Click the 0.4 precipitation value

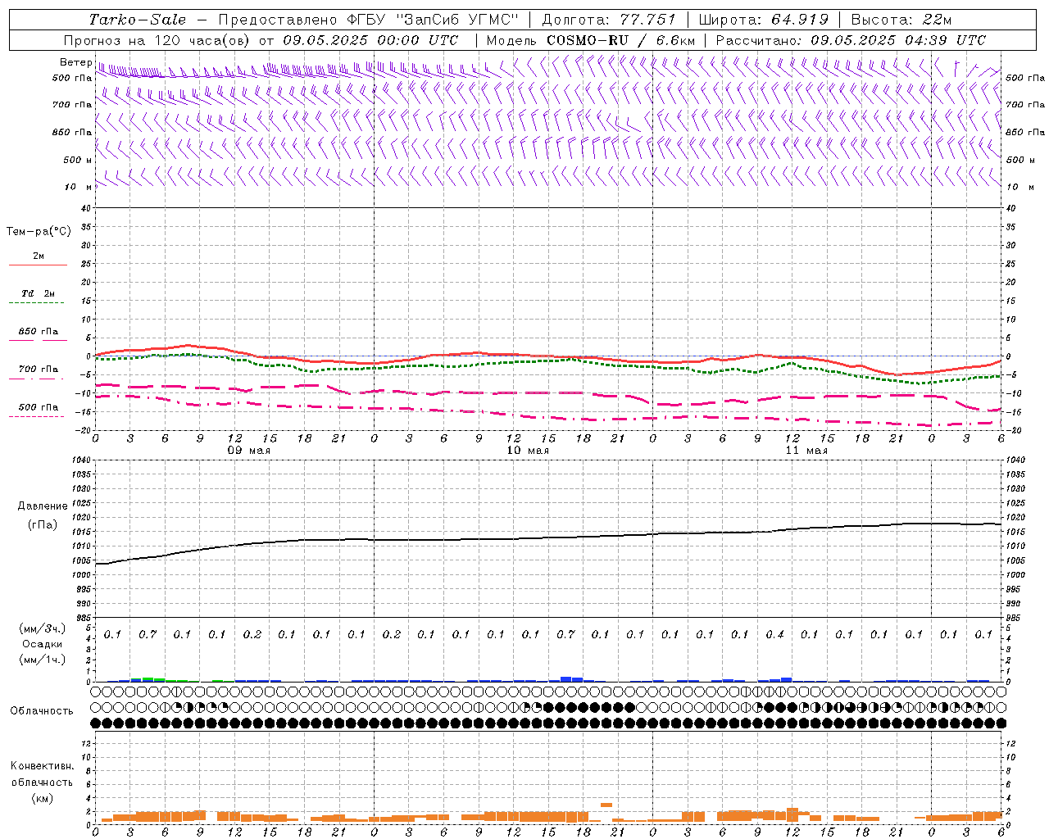(774, 634)
